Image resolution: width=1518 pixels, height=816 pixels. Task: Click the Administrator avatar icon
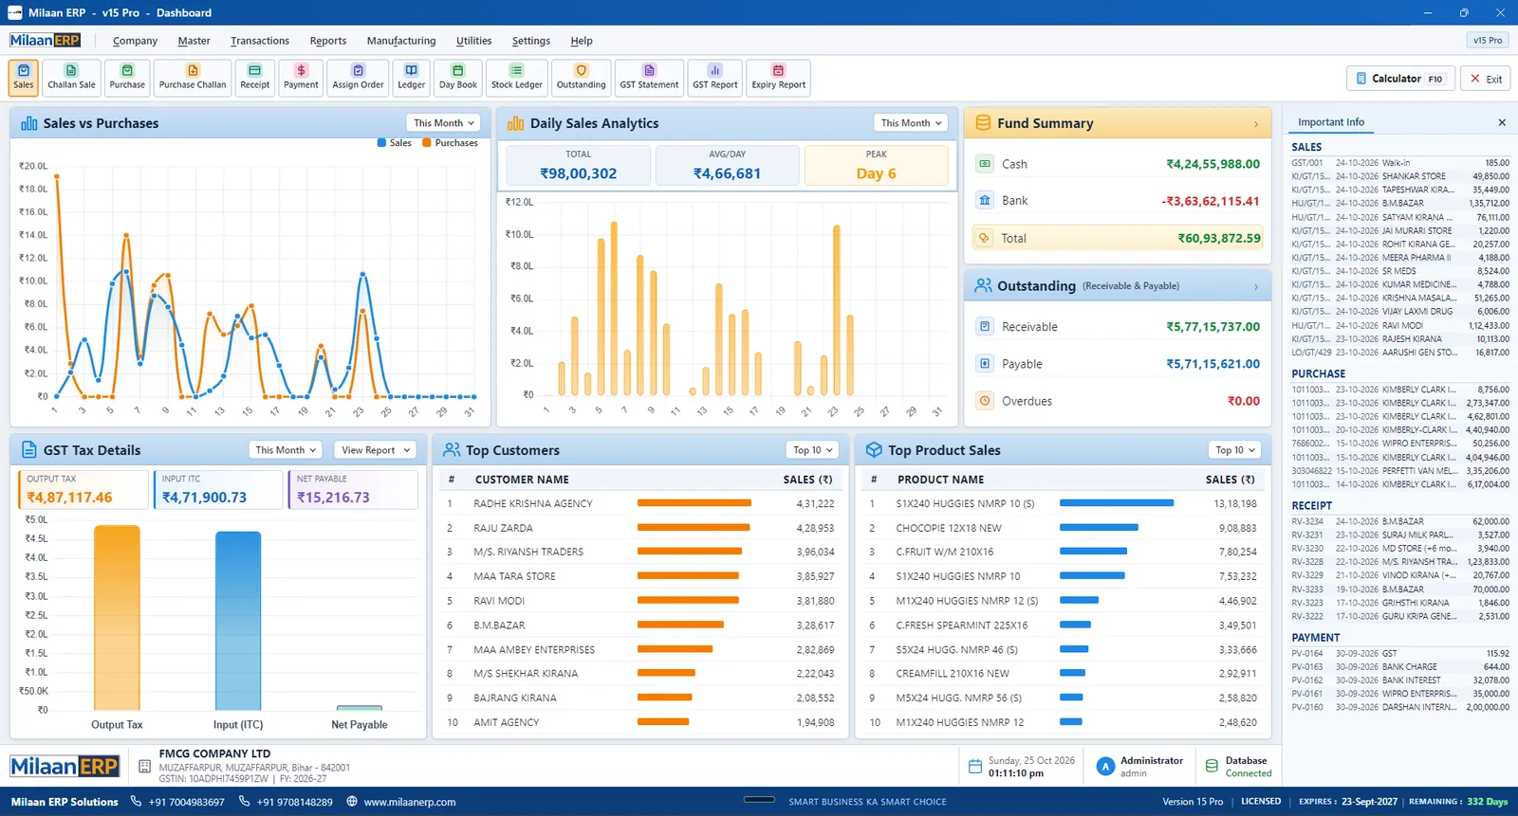(1105, 767)
